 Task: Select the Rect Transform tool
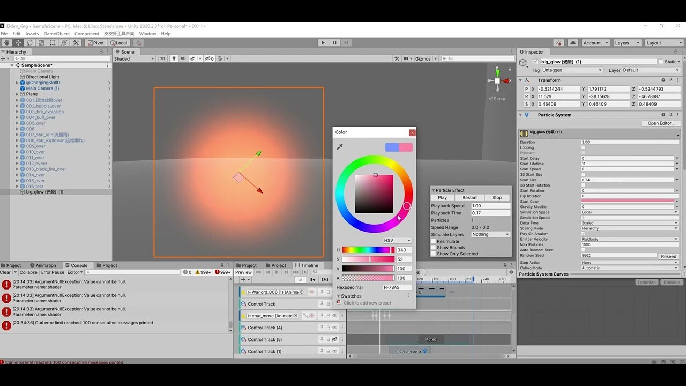coord(51,43)
